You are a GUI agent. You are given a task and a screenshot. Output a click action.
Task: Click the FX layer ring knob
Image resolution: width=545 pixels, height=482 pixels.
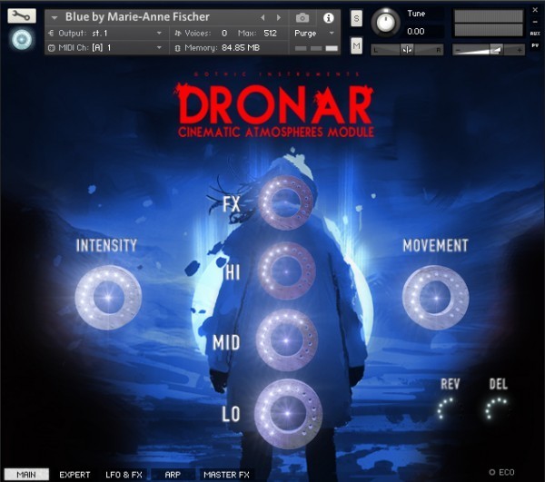pyautogui.click(x=286, y=202)
